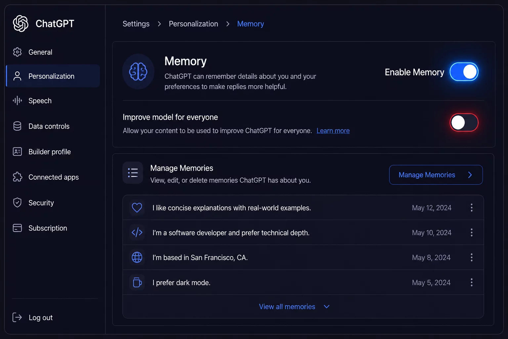Screen dimensions: 508x339
Task: Open options for the software developer memory
Action: [472, 232]
